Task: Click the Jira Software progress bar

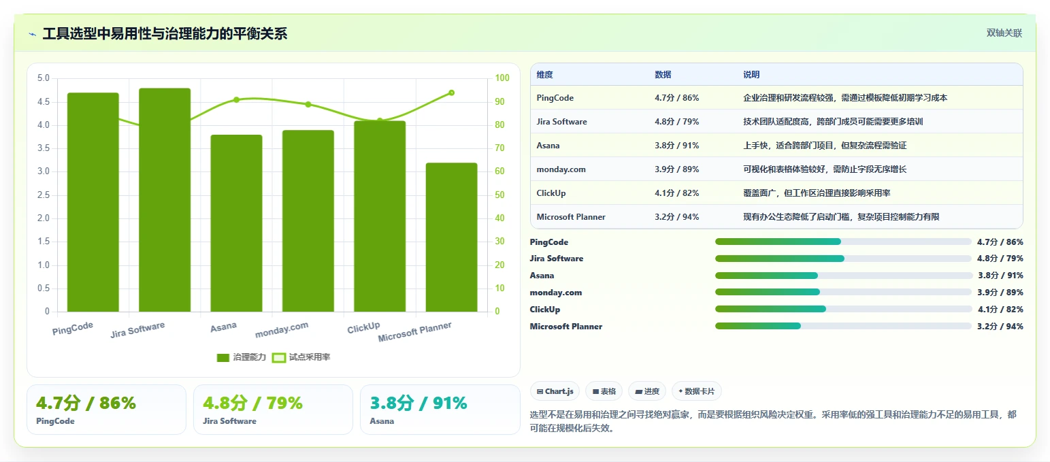Action: point(843,259)
